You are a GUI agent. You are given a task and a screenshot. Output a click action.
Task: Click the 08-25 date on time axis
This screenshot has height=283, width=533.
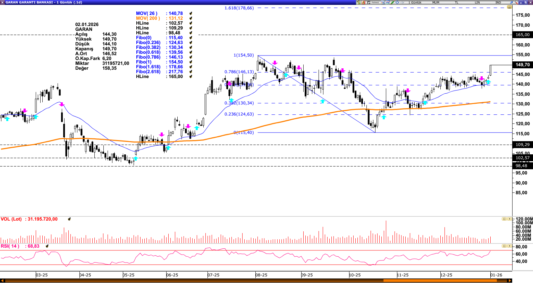[261, 275]
